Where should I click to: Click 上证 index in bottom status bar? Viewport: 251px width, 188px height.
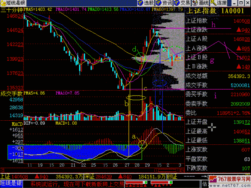(5, 176)
